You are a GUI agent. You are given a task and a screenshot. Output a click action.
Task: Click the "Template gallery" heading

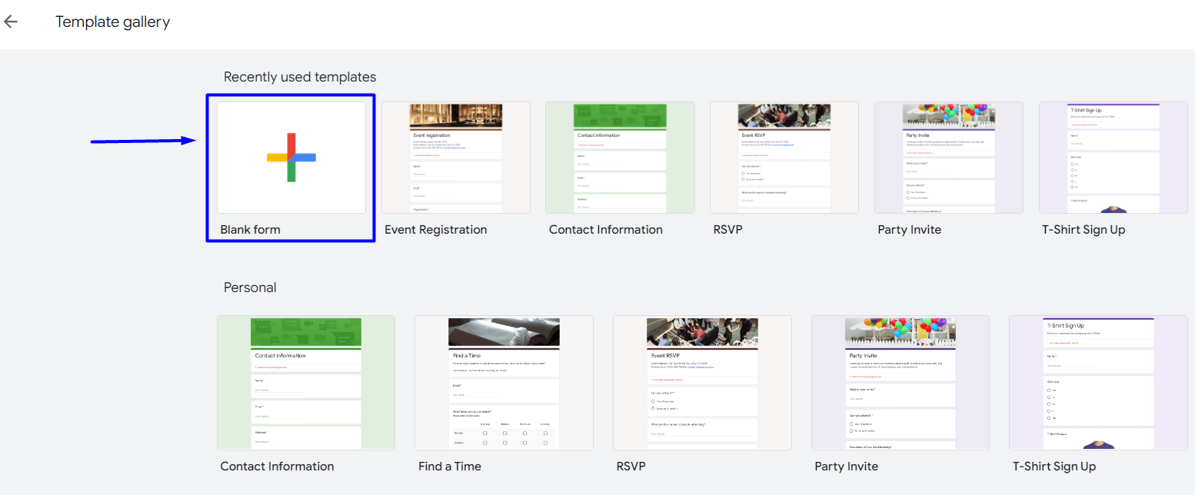pyautogui.click(x=112, y=22)
